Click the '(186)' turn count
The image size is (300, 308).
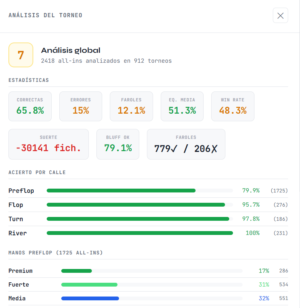coord(281,219)
